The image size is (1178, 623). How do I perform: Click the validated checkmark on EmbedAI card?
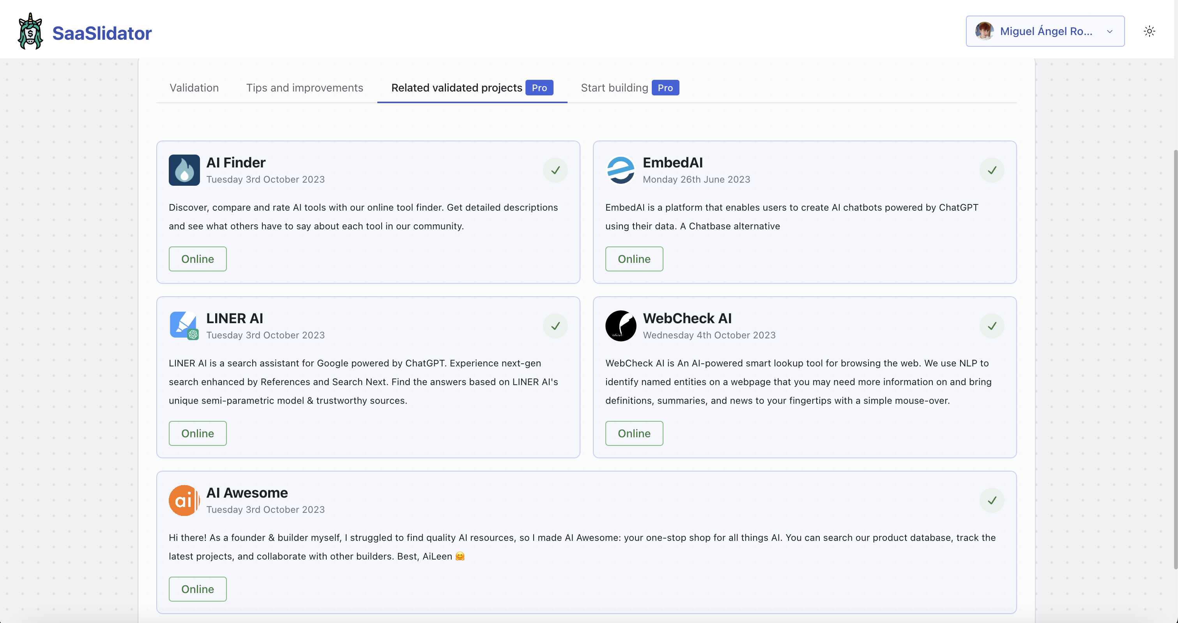[x=991, y=170]
